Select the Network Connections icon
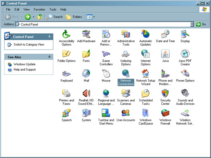Screen dimensions: 211x158 [x=126, y=77]
